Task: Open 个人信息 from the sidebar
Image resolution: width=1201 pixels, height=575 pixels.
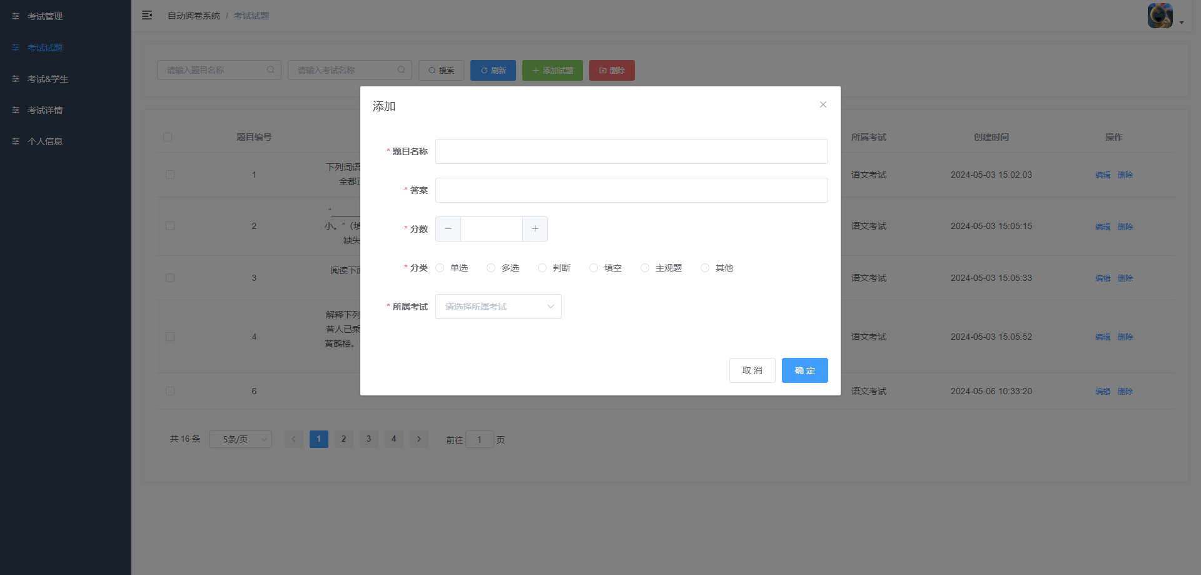Action: point(45,141)
